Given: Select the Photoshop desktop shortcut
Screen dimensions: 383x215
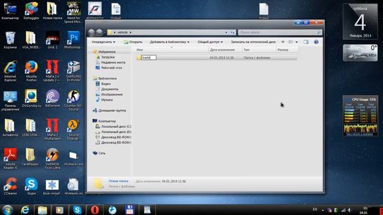Looking at the screenshot, I should tap(74, 41).
